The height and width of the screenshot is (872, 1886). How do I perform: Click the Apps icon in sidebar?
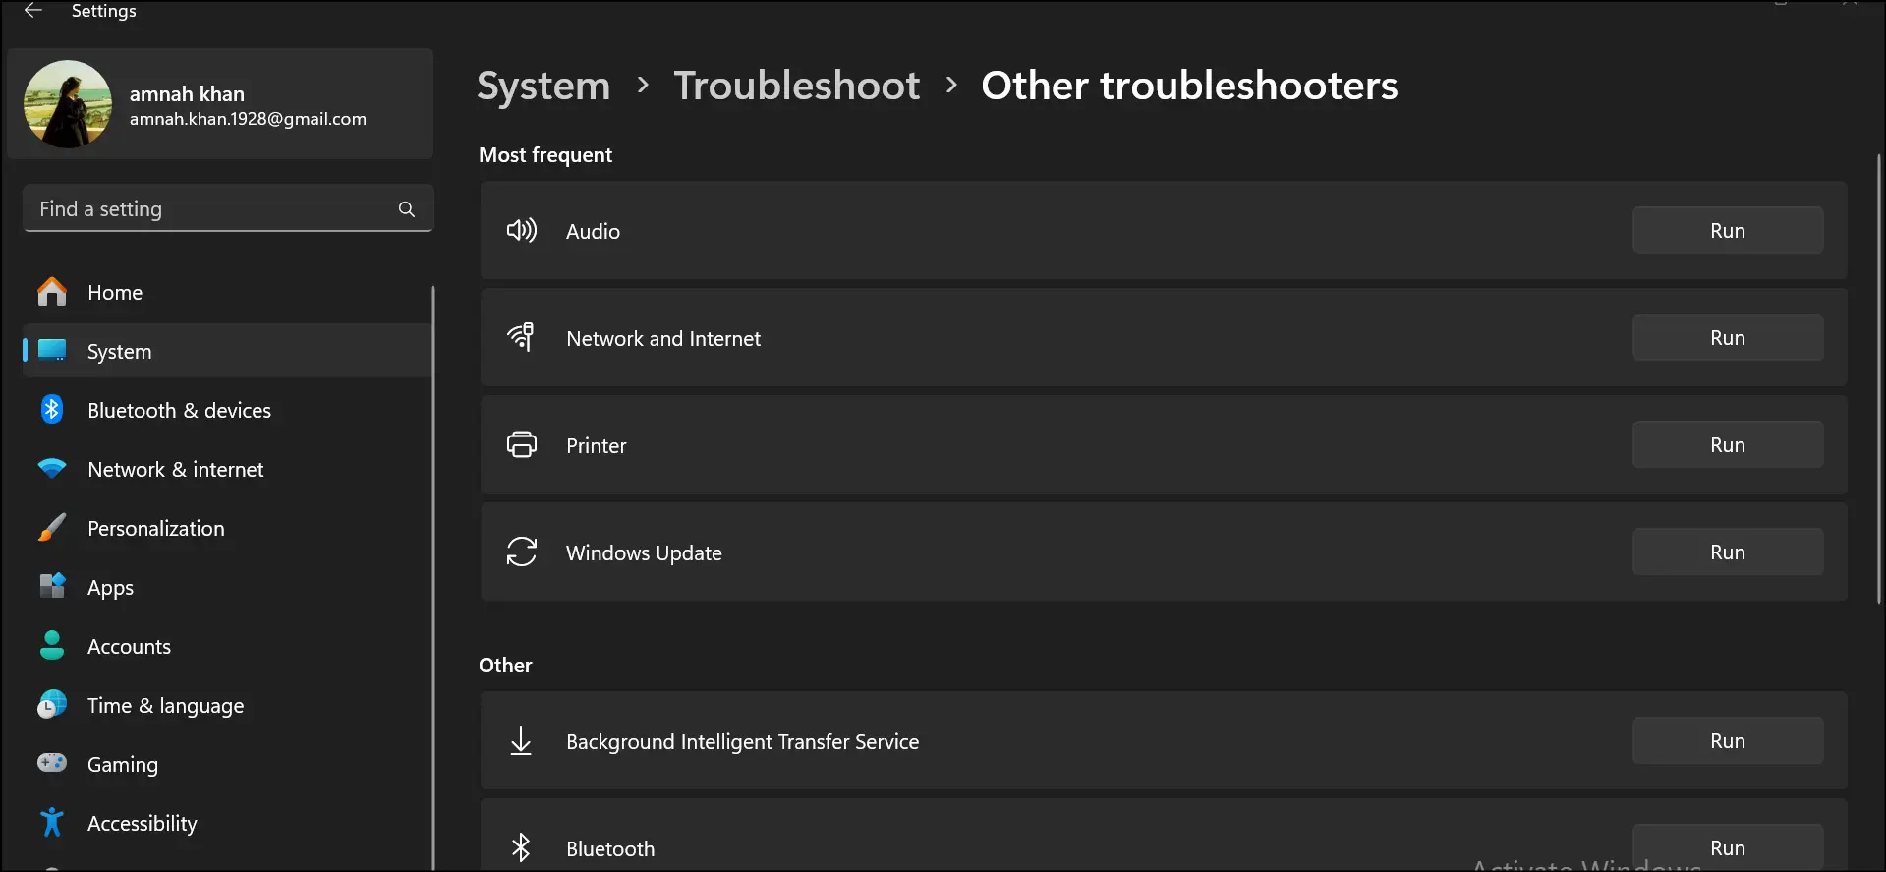[x=52, y=587]
